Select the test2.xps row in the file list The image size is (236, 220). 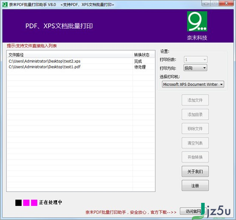81,61
